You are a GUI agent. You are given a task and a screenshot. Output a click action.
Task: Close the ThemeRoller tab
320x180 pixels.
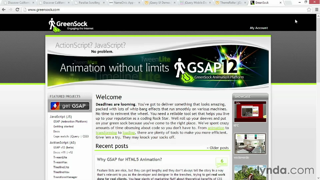[245, 3]
